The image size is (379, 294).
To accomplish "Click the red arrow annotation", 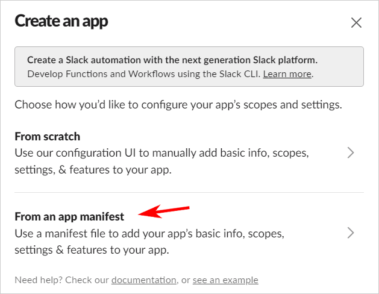I will tap(164, 211).
